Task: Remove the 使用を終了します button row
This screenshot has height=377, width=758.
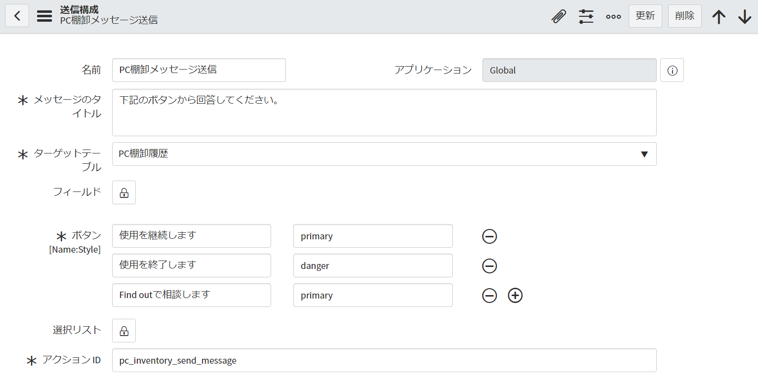Action: pos(489,266)
